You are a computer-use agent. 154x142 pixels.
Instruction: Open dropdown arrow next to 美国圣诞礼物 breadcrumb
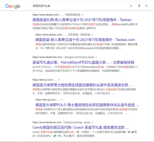point(83,15)
